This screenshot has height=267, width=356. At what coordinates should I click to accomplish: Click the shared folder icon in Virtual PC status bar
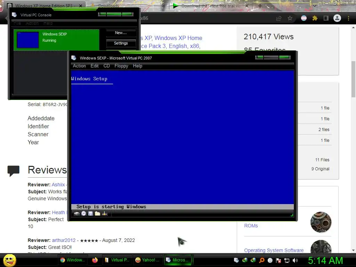click(97, 214)
